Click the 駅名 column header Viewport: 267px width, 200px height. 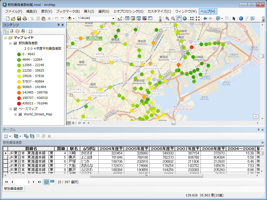pyautogui.click(x=74, y=149)
